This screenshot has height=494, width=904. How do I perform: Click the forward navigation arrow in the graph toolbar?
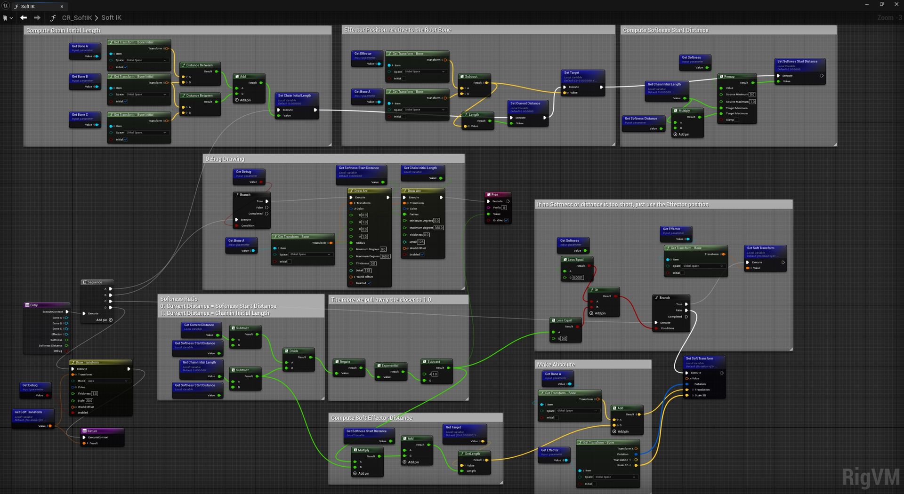click(x=37, y=17)
